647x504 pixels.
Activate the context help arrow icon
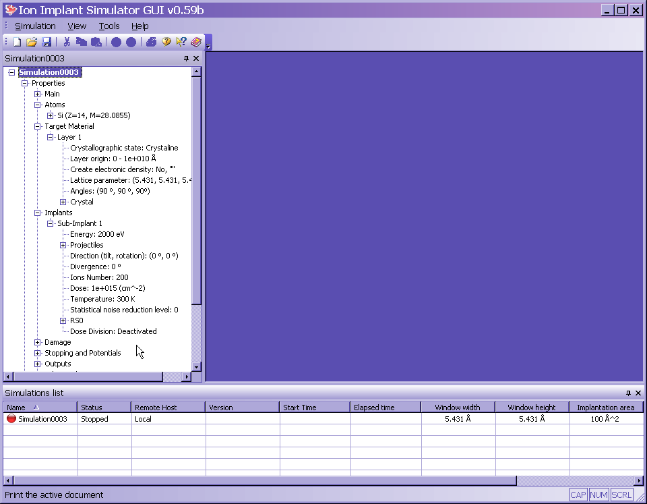pyautogui.click(x=181, y=43)
